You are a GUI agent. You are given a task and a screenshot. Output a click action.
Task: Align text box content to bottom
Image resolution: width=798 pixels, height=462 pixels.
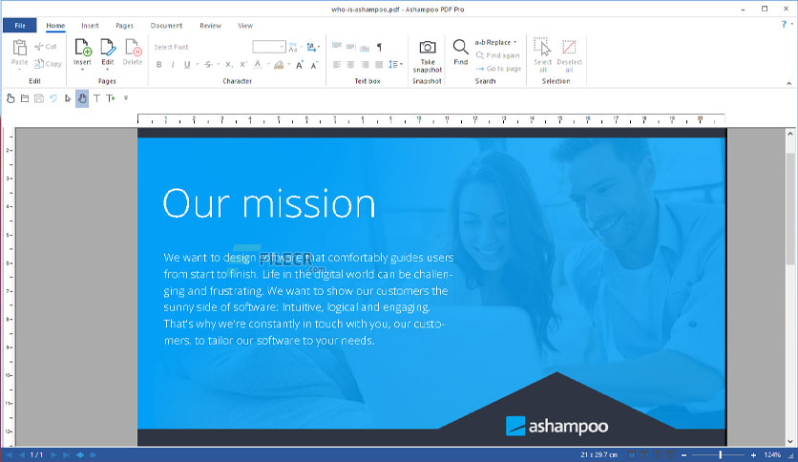(x=365, y=48)
